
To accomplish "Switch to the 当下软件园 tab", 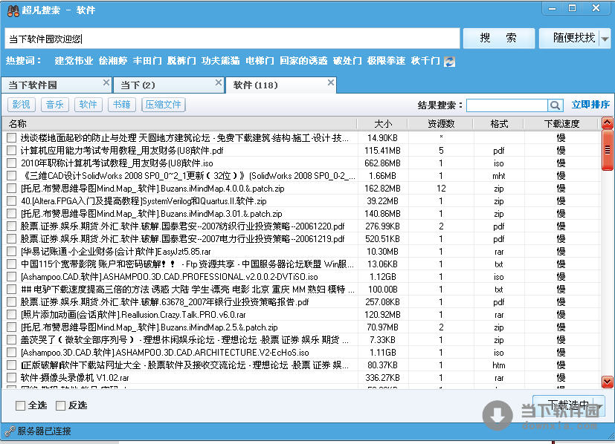I will (57, 85).
